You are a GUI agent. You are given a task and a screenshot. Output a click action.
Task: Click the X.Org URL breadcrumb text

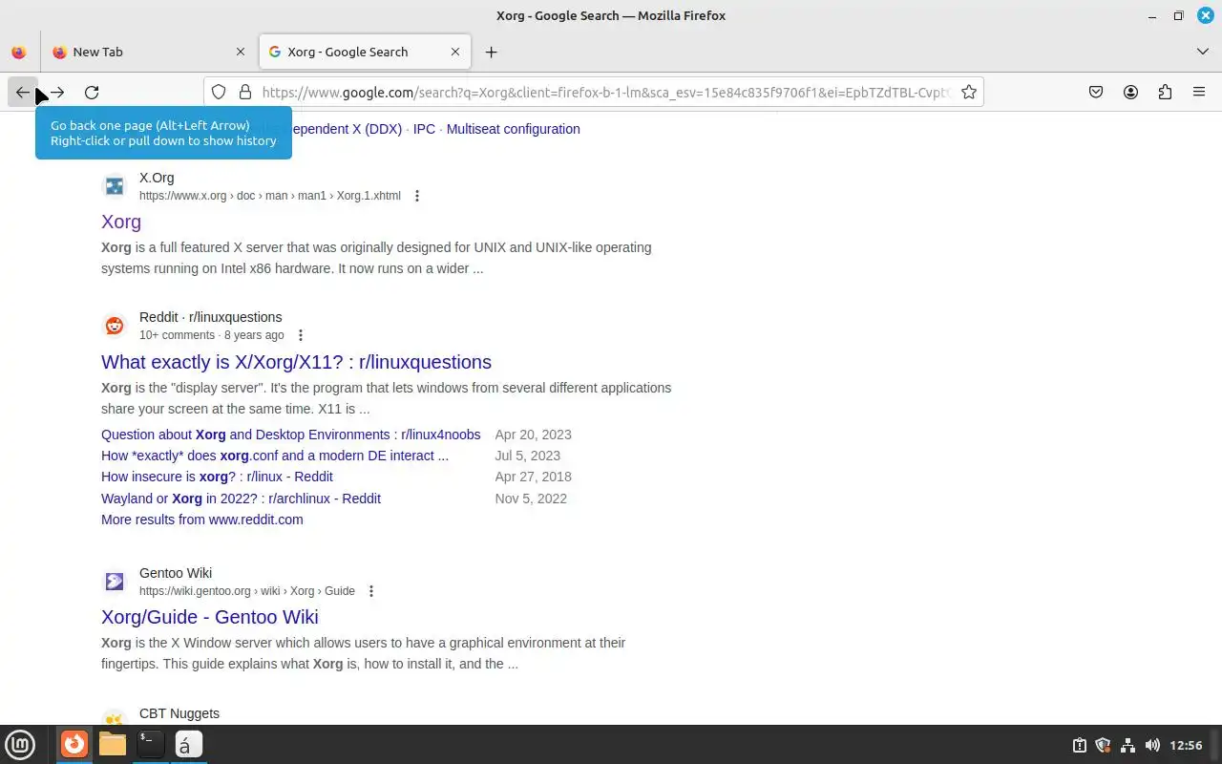pyautogui.click(x=270, y=196)
